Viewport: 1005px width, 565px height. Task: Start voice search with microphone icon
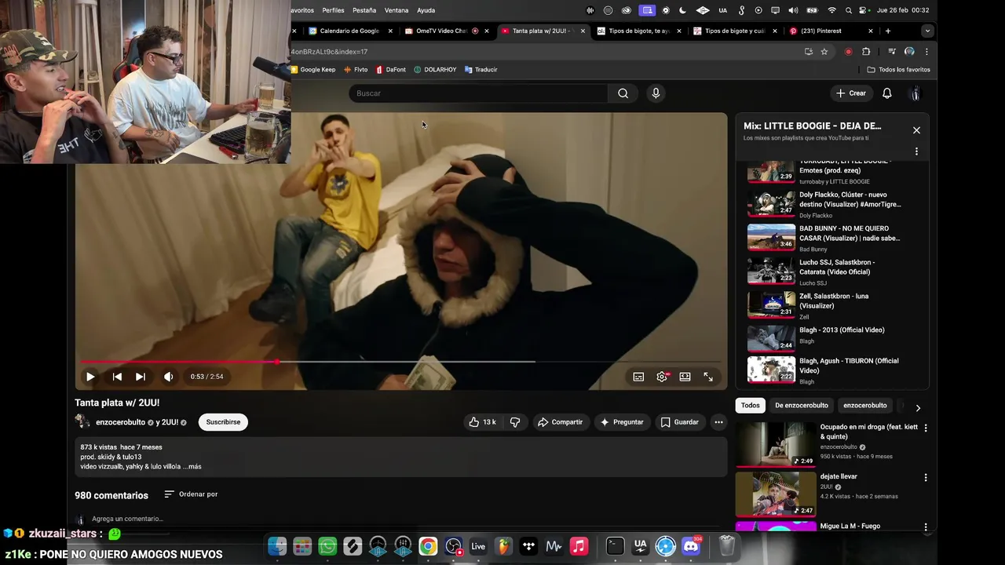[656, 93]
